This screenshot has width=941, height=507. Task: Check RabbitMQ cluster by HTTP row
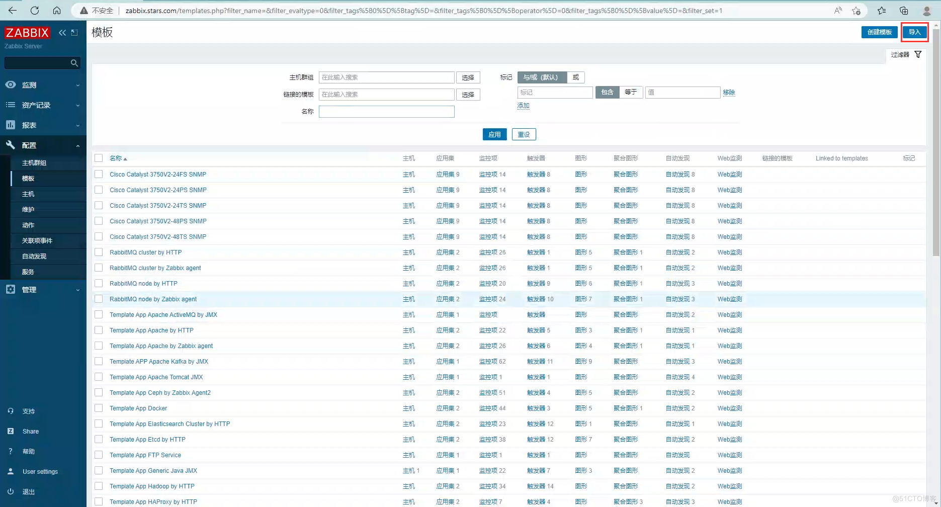pos(99,252)
